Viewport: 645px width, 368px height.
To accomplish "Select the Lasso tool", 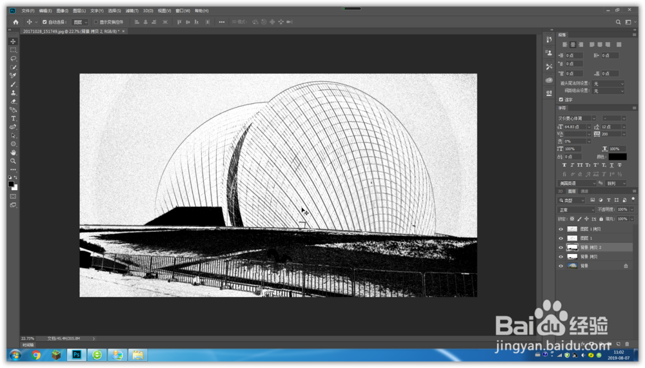I will click(x=13, y=59).
